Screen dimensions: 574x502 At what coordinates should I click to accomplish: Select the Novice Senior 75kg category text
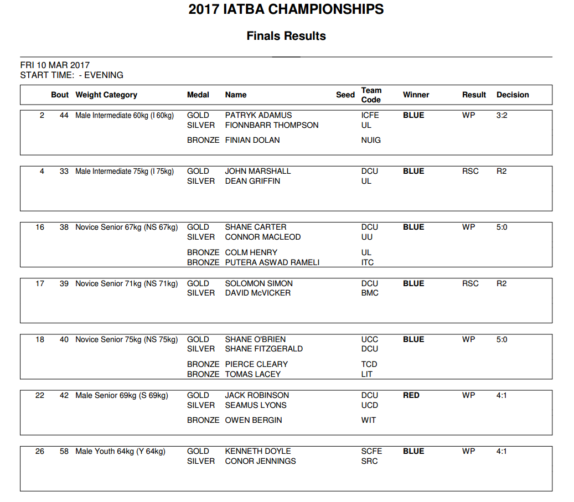pyautogui.click(x=127, y=339)
